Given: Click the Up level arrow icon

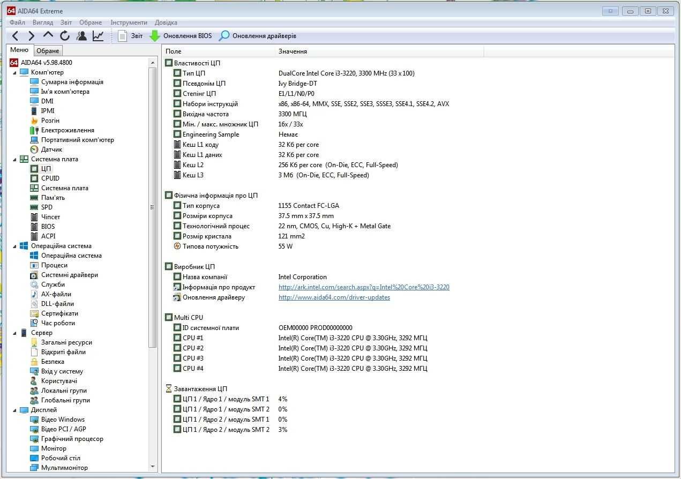Looking at the screenshot, I should [48, 35].
